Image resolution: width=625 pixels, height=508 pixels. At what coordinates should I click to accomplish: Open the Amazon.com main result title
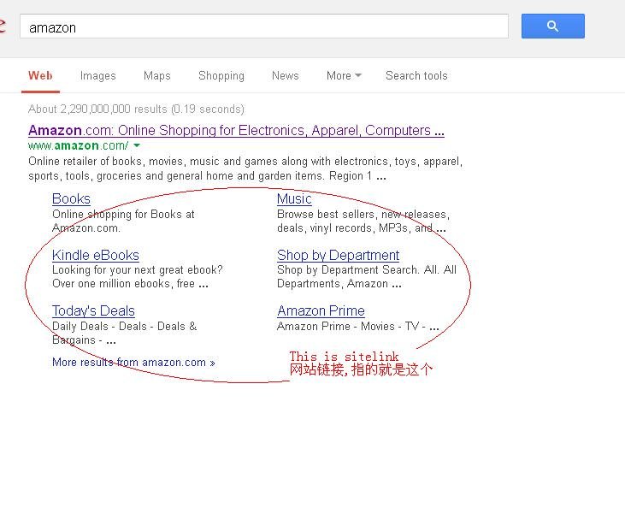click(x=236, y=131)
